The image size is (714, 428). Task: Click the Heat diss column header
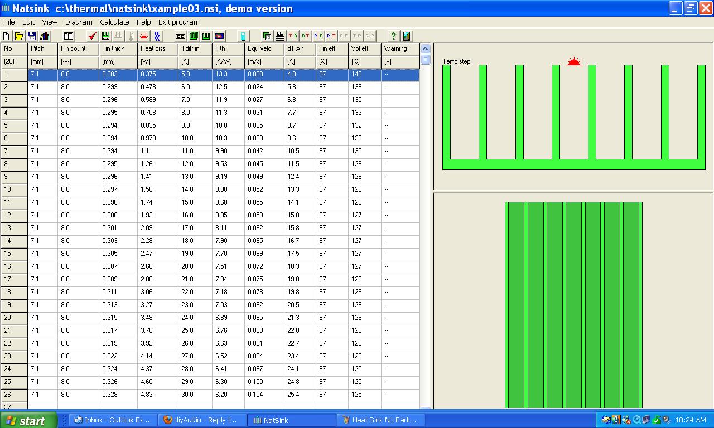158,48
